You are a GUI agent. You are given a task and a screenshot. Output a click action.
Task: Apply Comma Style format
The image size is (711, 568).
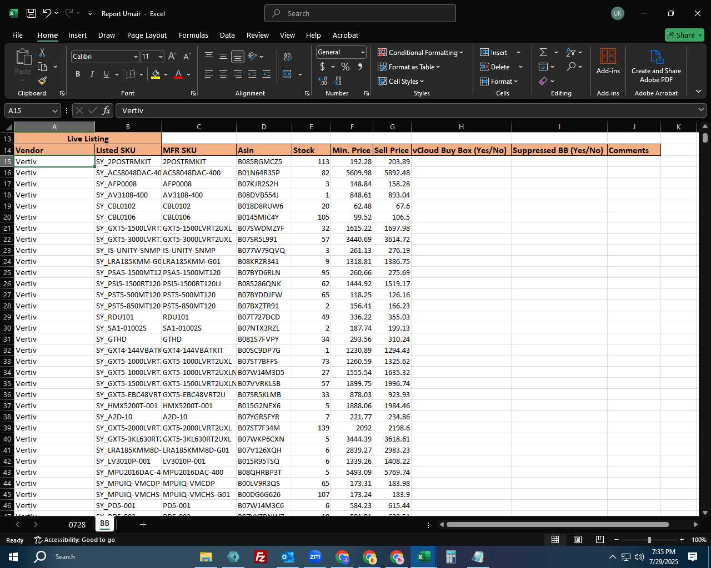[360, 67]
